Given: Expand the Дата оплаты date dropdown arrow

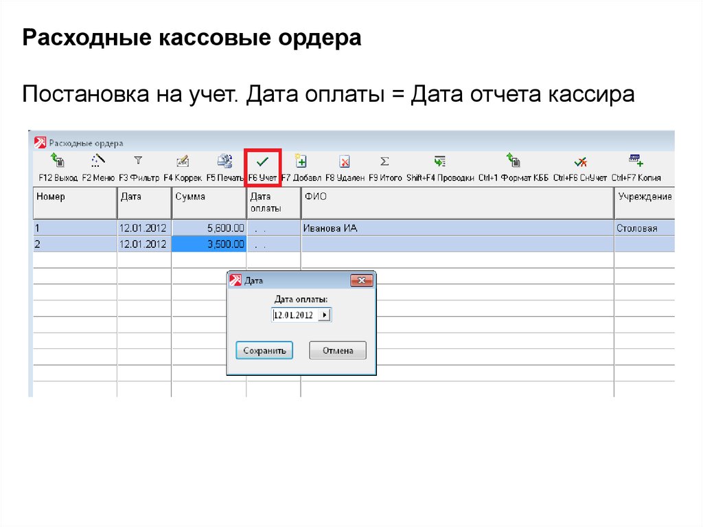Looking at the screenshot, I should point(325,315).
